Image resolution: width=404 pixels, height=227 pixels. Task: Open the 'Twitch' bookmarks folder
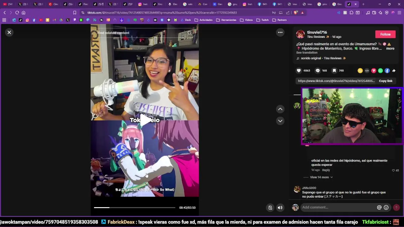click(263, 20)
